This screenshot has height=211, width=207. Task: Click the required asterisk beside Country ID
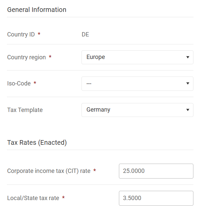pos(39,33)
